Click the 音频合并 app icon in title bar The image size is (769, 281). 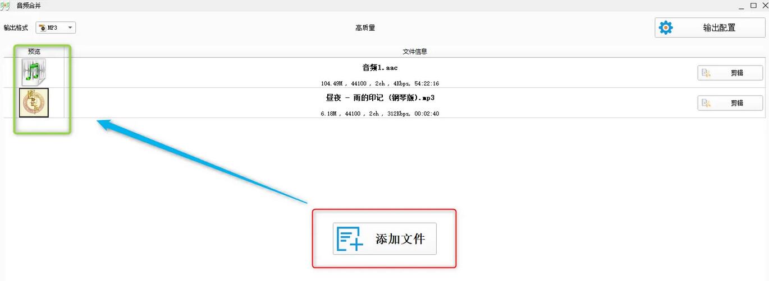[5, 6]
